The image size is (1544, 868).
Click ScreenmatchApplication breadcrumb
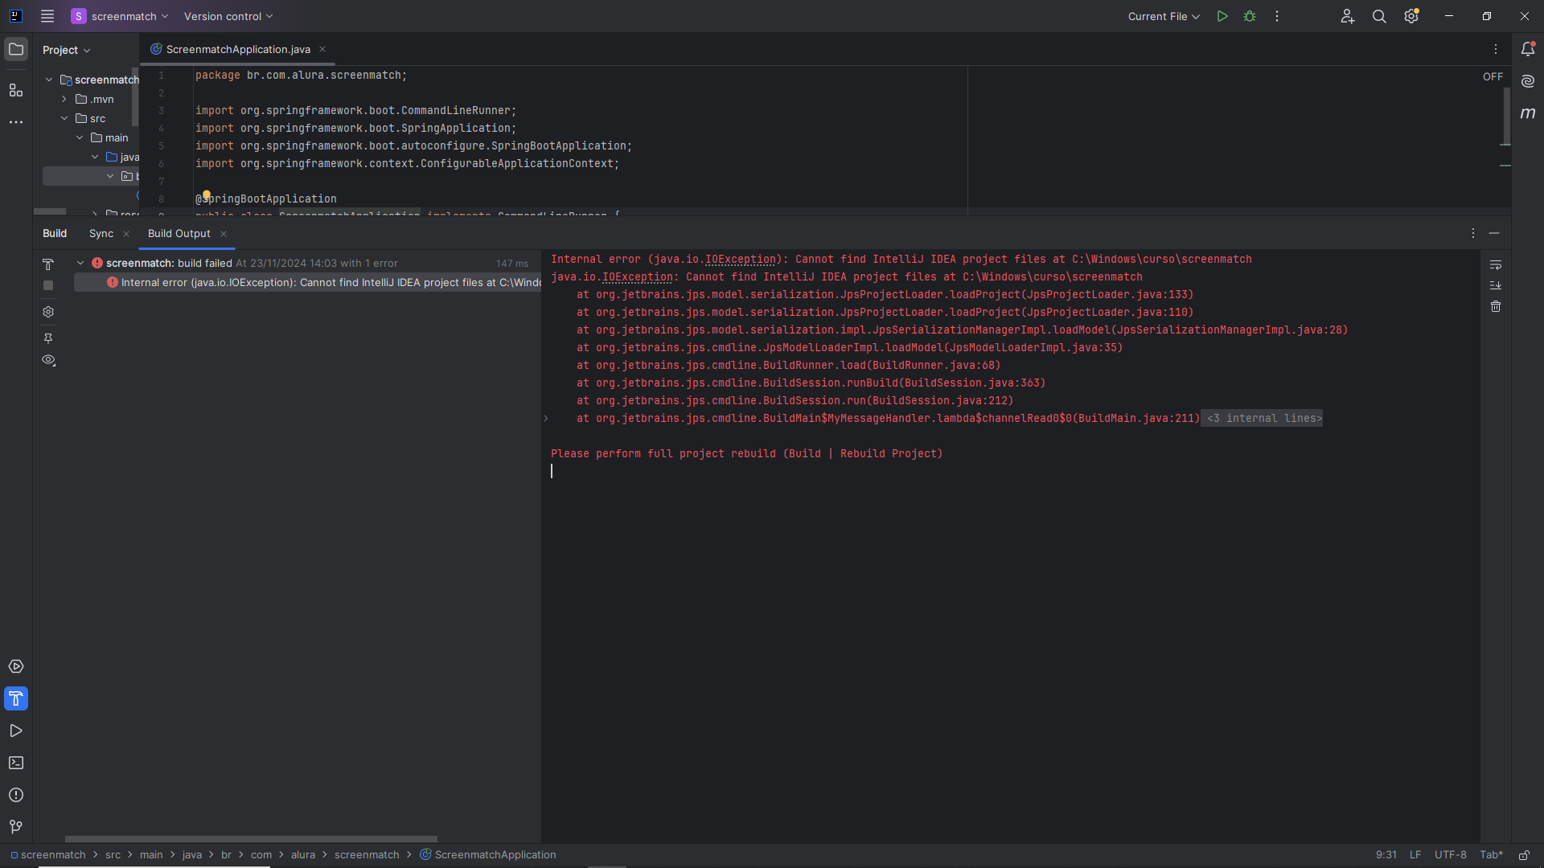click(487, 854)
